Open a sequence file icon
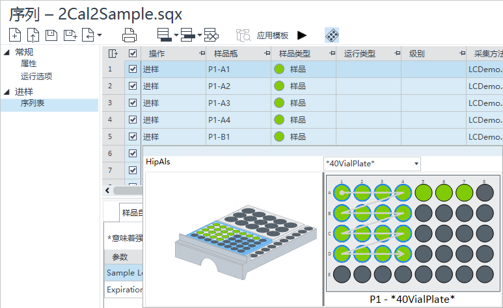 tap(33, 35)
